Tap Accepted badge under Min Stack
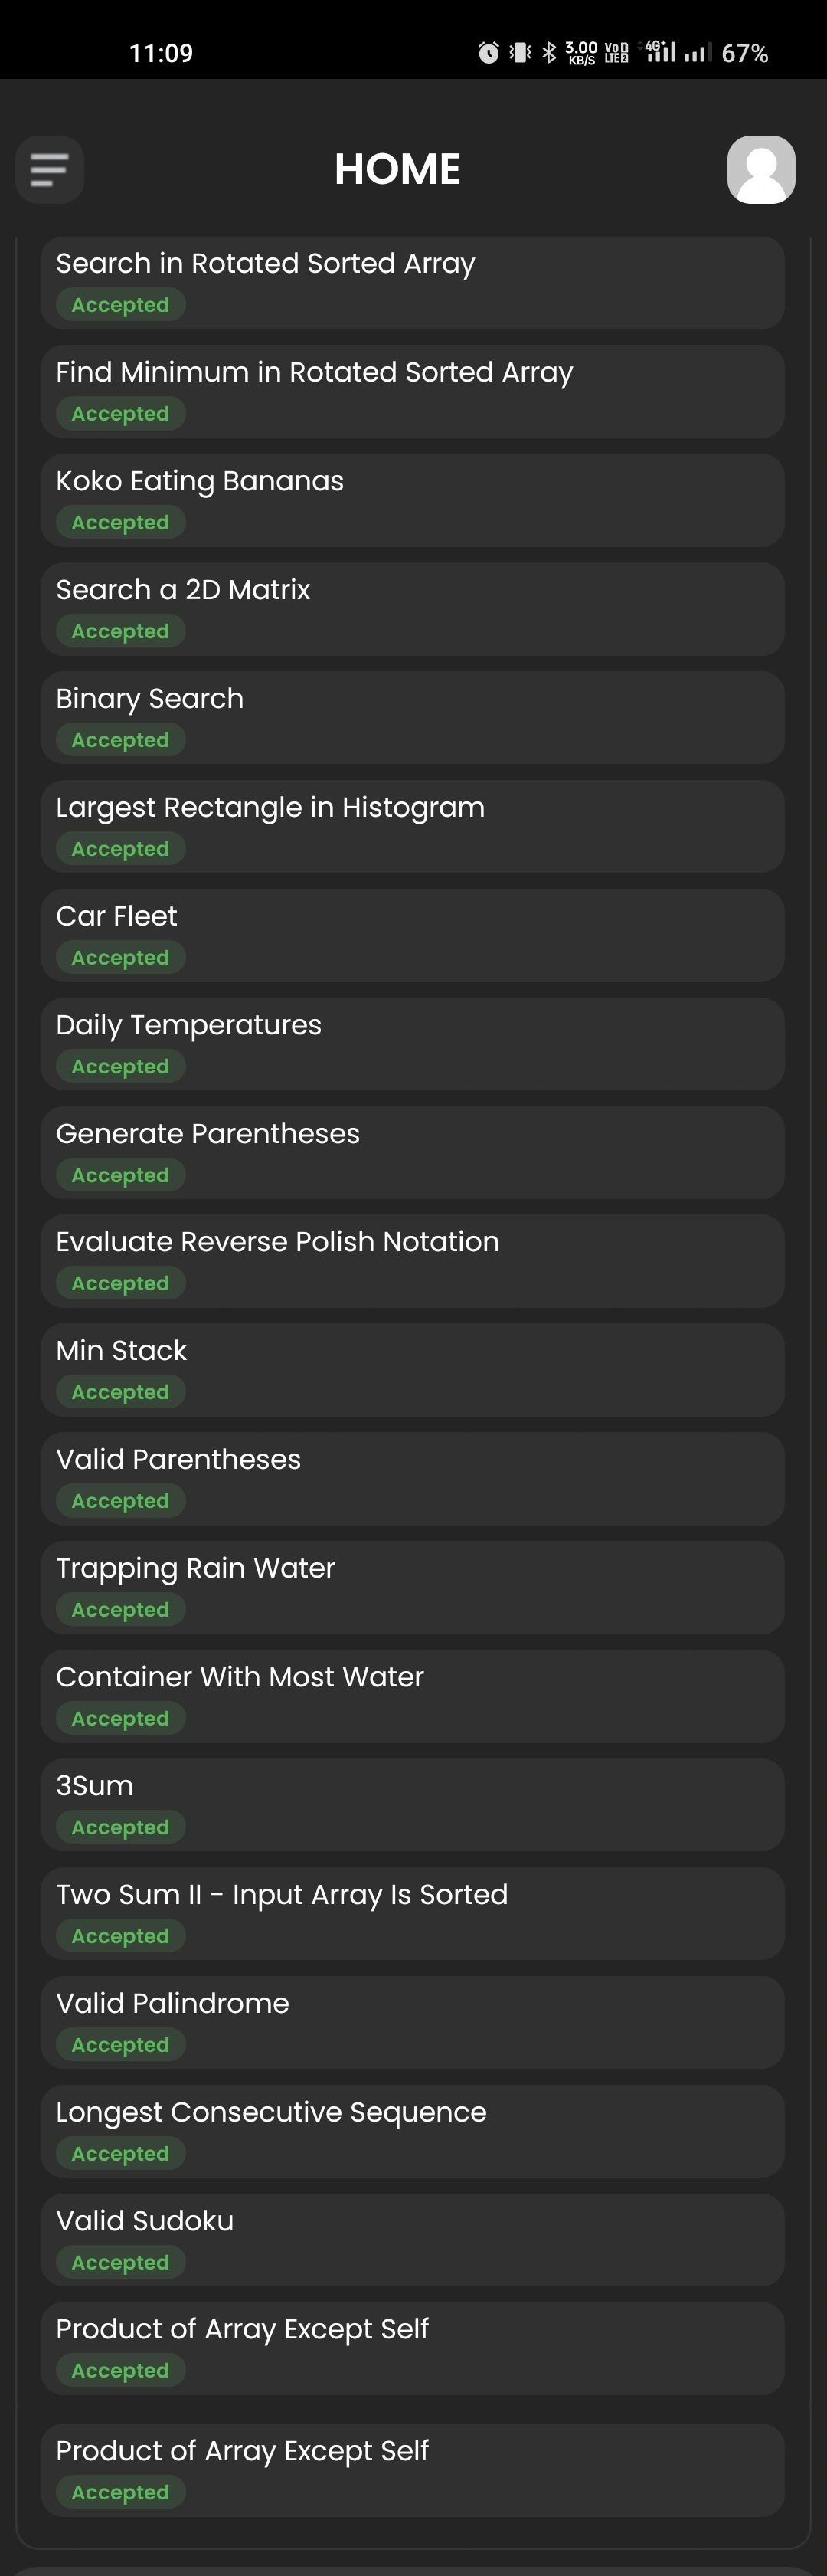827x2576 pixels. [121, 1392]
